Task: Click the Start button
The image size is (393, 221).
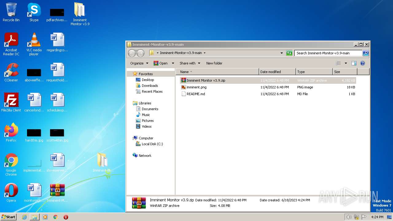Action: (x=9, y=217)
